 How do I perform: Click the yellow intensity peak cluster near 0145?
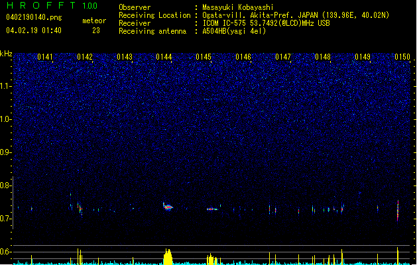click(212, 259)
